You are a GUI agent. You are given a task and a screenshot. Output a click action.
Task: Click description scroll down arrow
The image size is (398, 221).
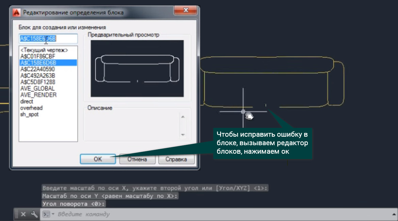click(x=183, y=135)
